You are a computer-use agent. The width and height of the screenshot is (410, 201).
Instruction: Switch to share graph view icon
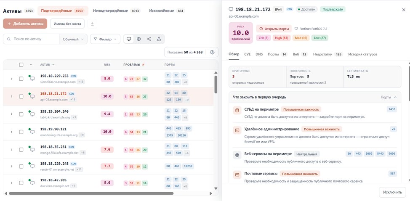pos(149,39)
